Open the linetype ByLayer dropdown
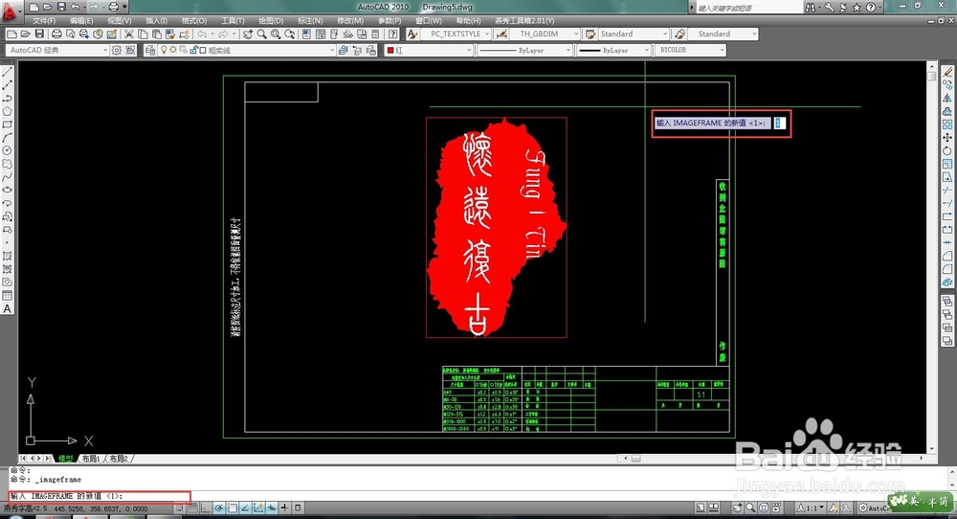The image size is (957, 519). [x=524, y=50]
